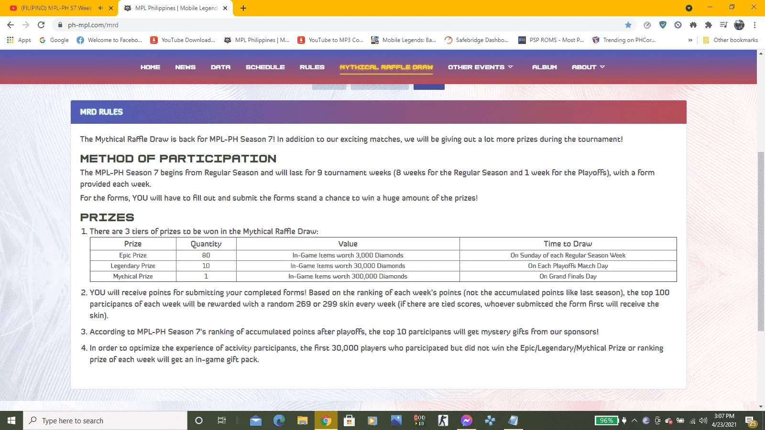Open Chrome's three-dot menu

754,25
